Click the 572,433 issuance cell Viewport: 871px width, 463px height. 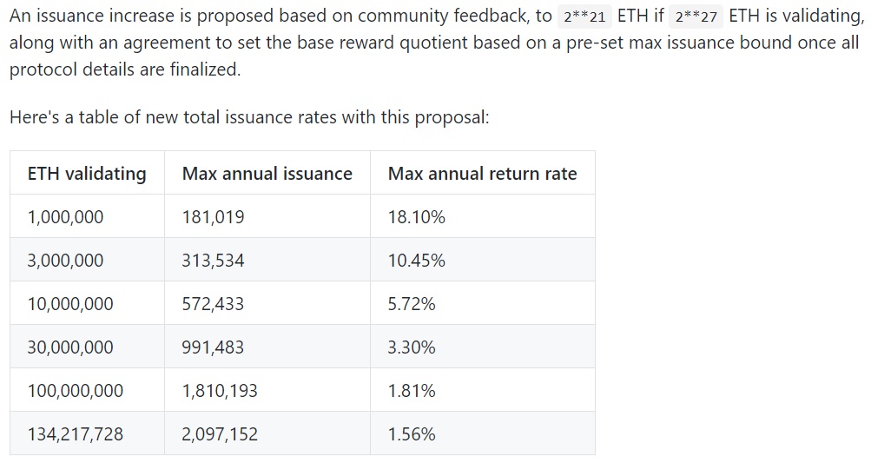213,304
